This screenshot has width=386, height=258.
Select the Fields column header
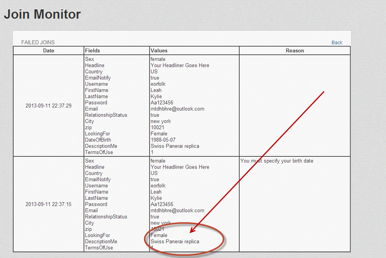click(x=92, y=51)
